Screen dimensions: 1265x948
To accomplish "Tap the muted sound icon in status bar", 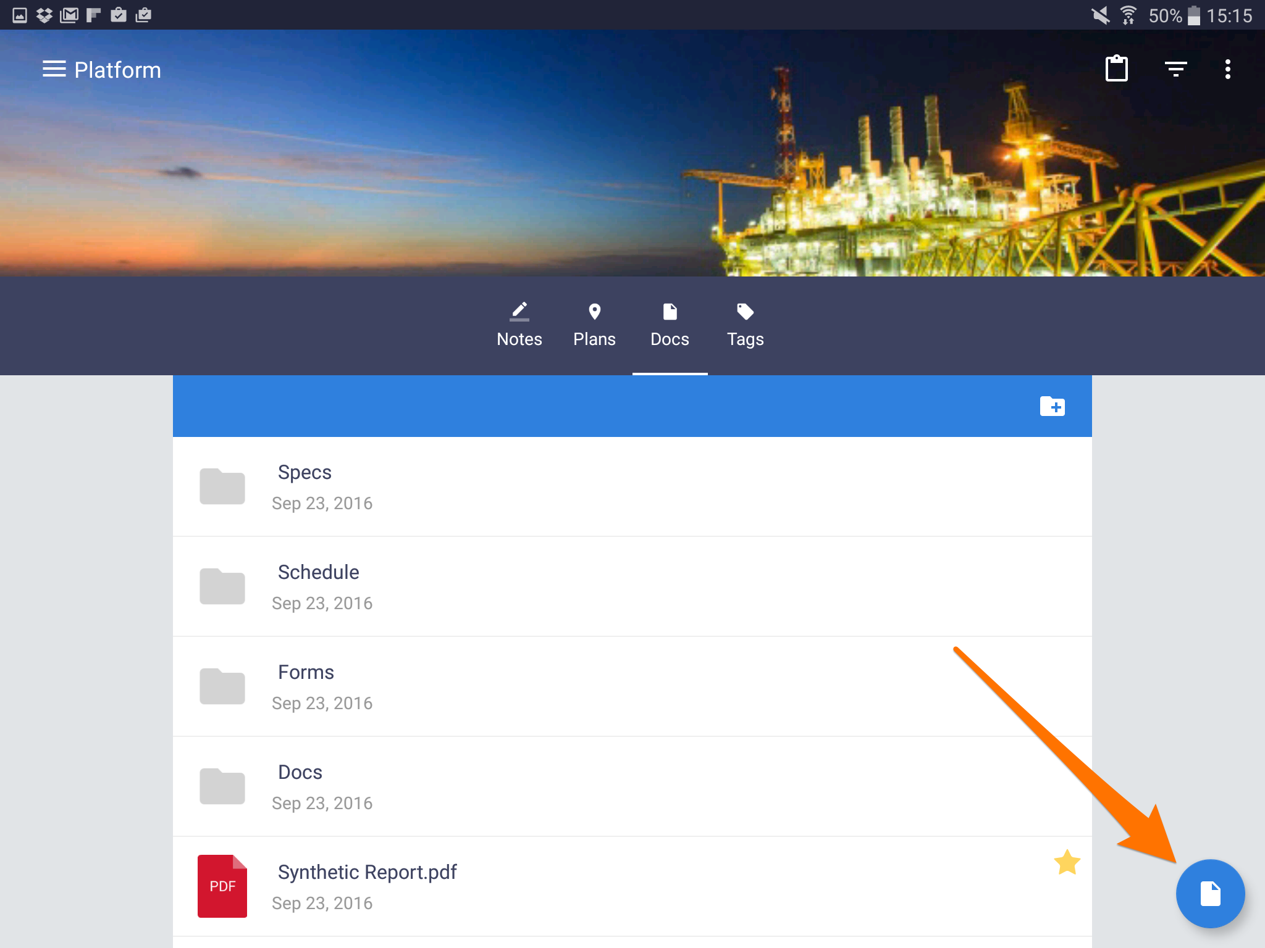I will (x=1100, y=15).
